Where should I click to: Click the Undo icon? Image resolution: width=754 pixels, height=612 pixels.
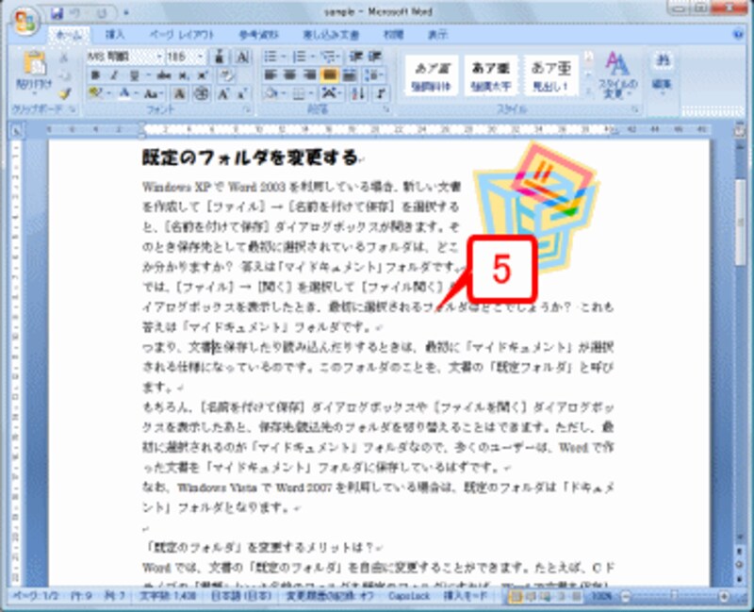pos(73,10)
